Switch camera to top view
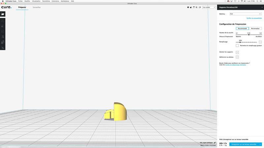 pyautogui.click(x=194, y=7)
